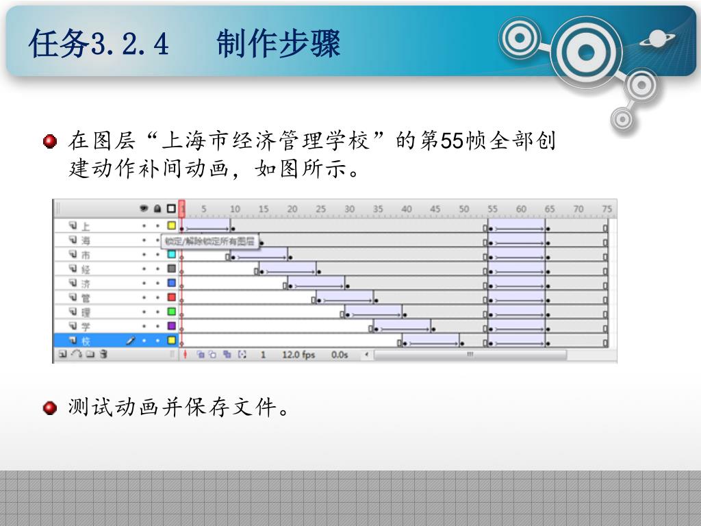This screenshot has width=701, height=526.
Task: Toggle visibility dot of layer 海
Action: click(x=144, y=240)
